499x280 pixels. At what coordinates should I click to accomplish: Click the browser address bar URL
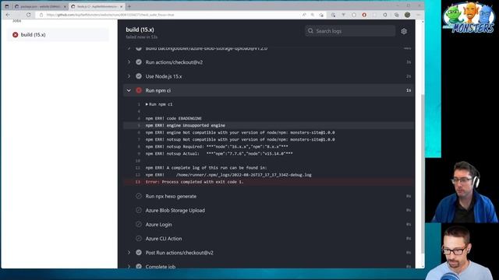click(111, 15)
